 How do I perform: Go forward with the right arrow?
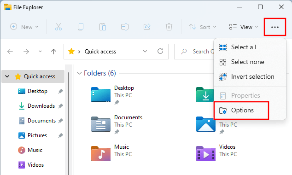click(x=26, y=52)
